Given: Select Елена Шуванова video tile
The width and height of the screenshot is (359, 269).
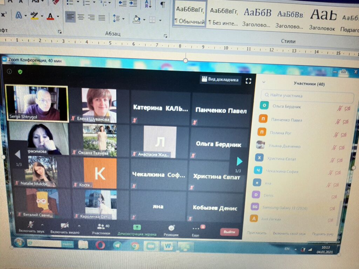Looking at the screenshot, I should (x=99, y=105).
